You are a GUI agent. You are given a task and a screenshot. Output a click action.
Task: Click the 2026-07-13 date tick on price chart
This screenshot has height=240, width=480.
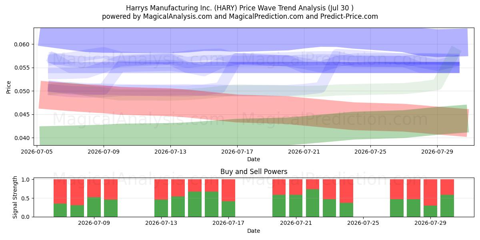[x=170, y=152]
